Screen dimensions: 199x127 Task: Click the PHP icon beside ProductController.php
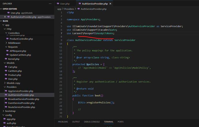(7, 39)
